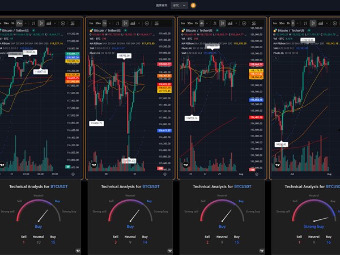This screenshot has height=255, width=340.
Task: Open indicators icon in 4h chart toolbar
Action: coord(254,23)
